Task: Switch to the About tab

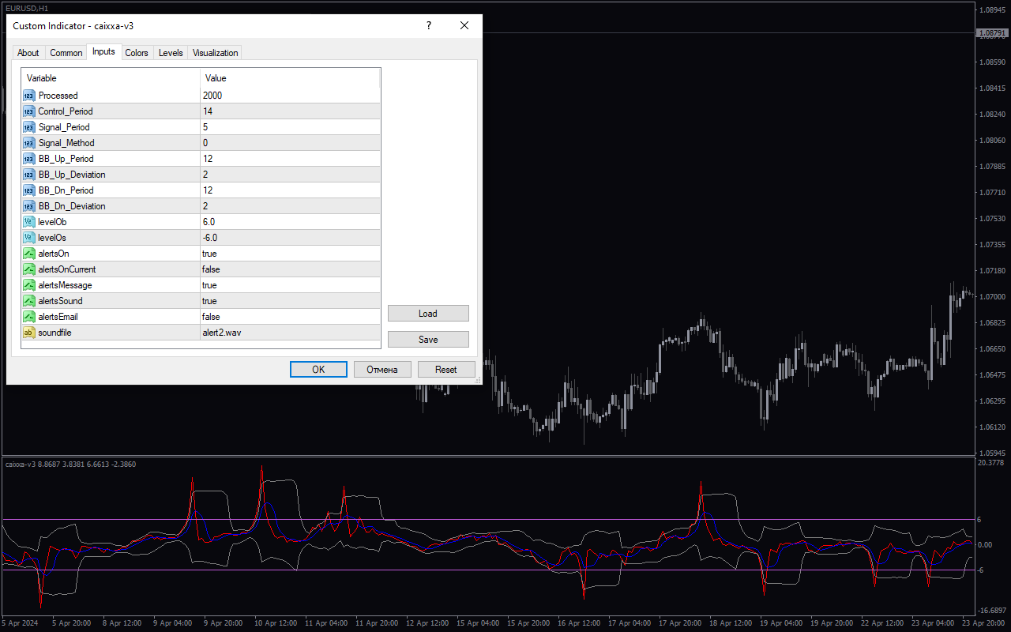Action: 28,53
